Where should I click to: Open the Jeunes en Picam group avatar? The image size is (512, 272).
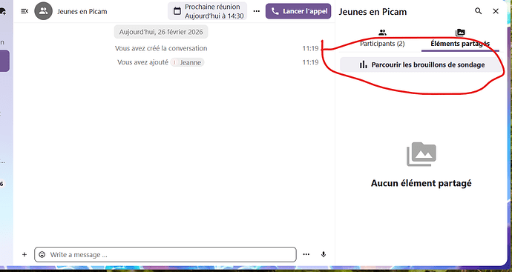click(44, 11)
